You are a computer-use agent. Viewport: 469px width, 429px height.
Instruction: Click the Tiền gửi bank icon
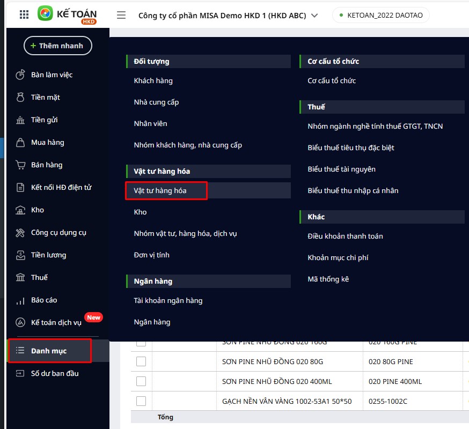20,120
